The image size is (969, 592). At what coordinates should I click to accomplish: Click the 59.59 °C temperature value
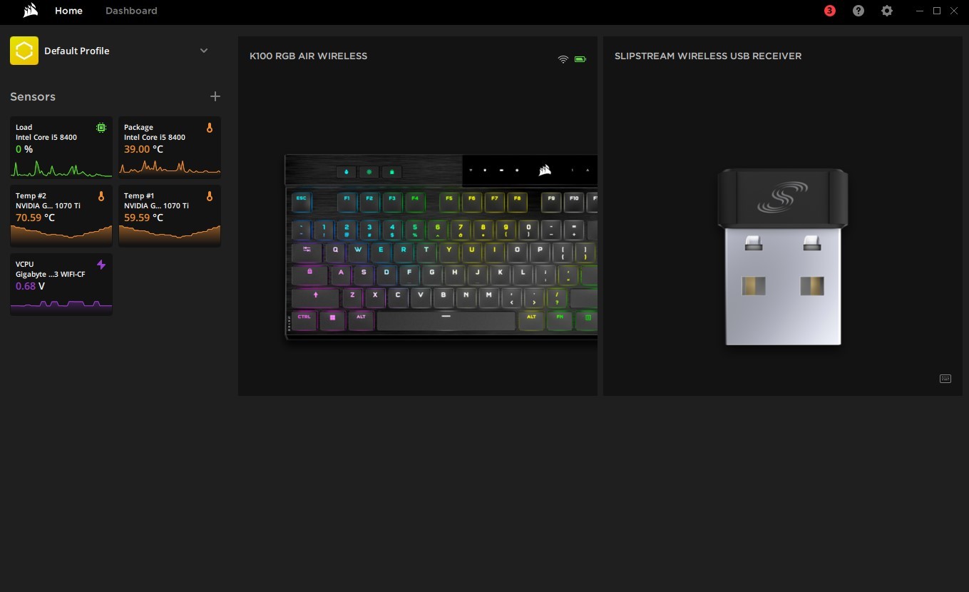point(143,218)
